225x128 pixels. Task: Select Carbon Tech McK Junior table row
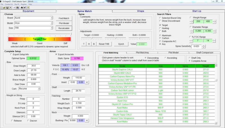pos(157,90)
